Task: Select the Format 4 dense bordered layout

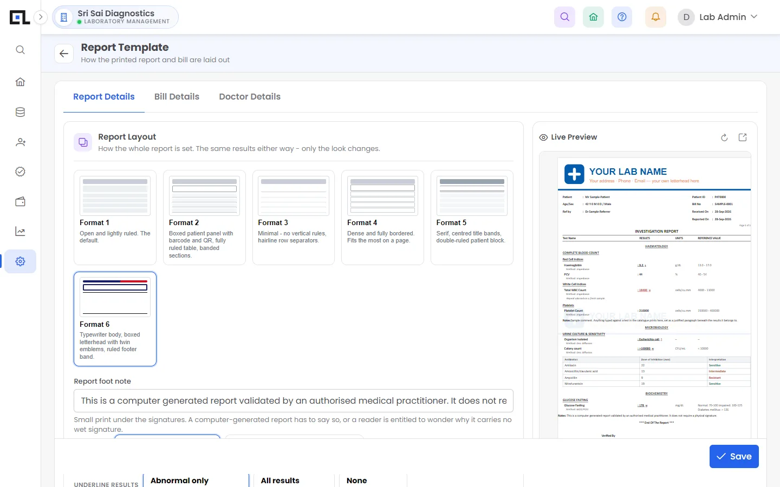Action: click(x=382, y=218)
